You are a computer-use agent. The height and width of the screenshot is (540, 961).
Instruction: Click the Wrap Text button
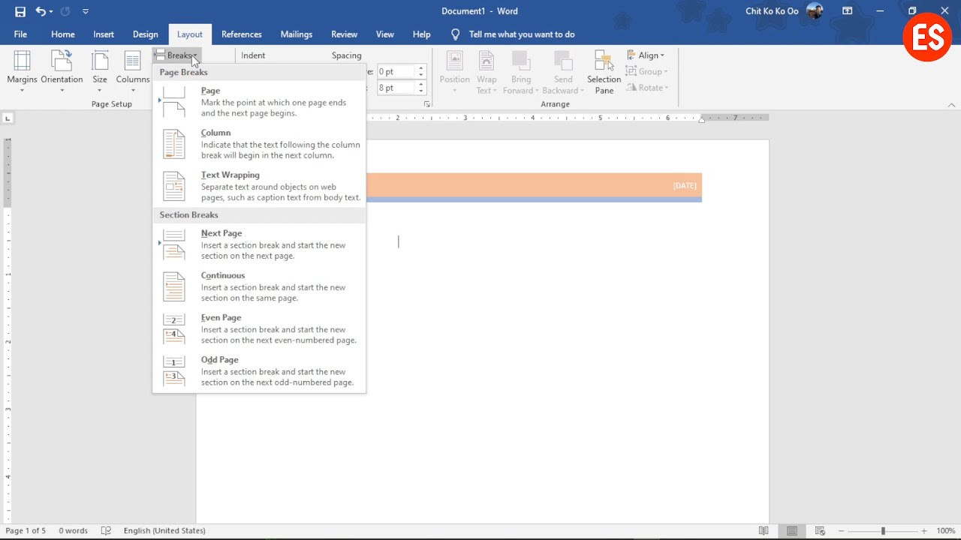point(487,72)
